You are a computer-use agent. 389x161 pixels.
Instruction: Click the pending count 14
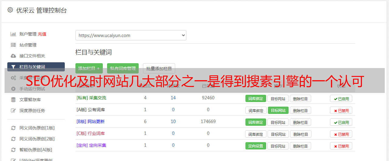173,98
